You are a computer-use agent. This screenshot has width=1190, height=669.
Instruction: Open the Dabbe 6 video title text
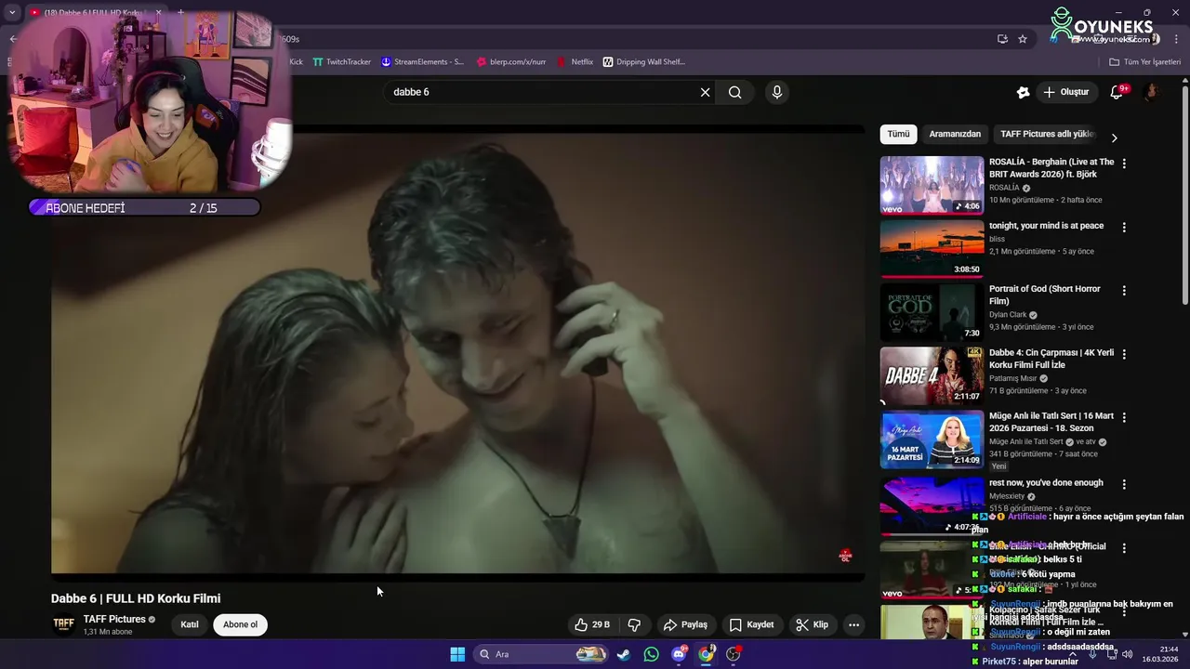click(x=136, y=598)
